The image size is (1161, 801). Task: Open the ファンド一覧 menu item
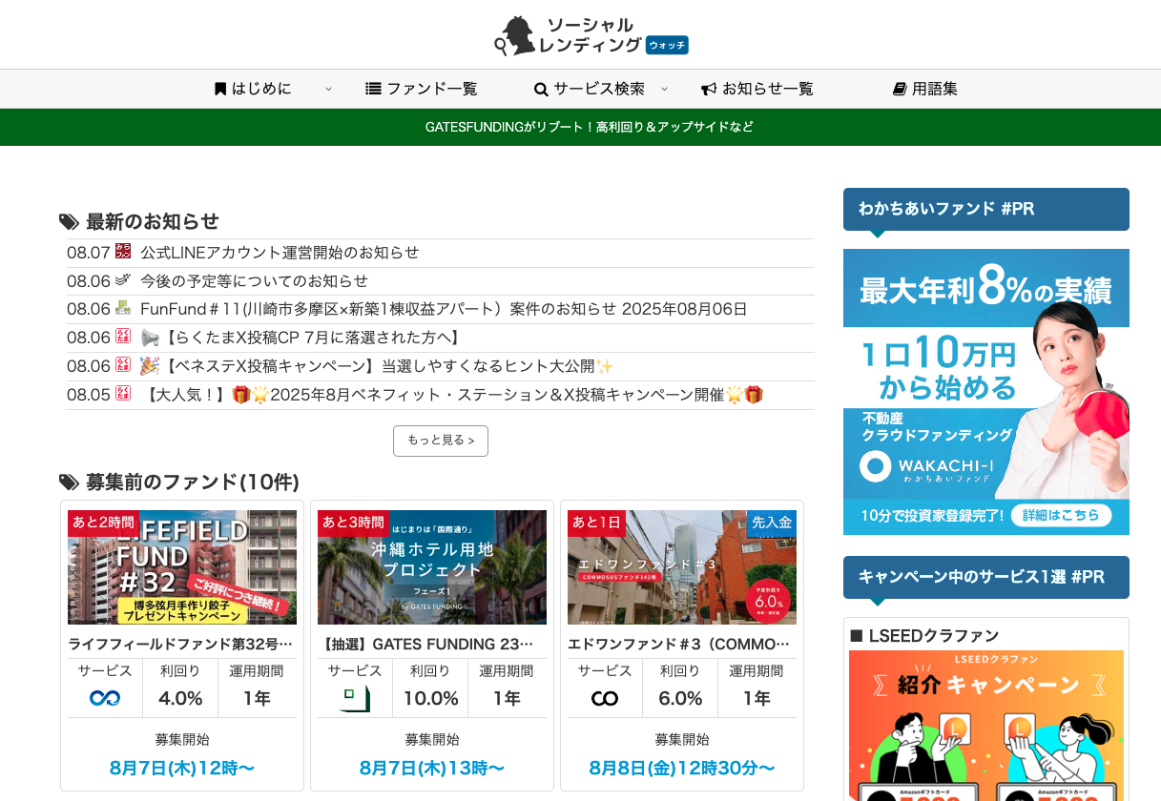click(x=422, y=89)
